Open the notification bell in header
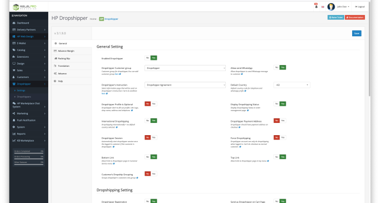This screenshot has height=203, width=380. point(316,6)
